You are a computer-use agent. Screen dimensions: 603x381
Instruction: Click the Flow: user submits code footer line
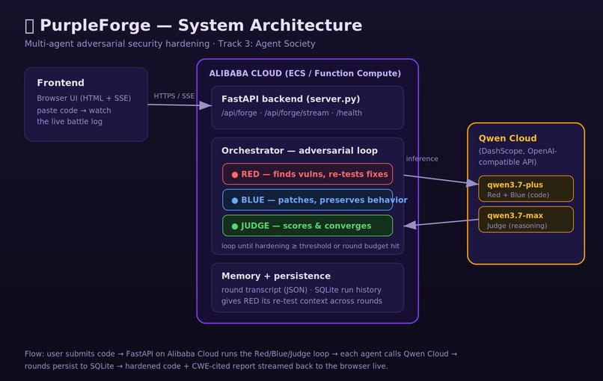[241, 353]
